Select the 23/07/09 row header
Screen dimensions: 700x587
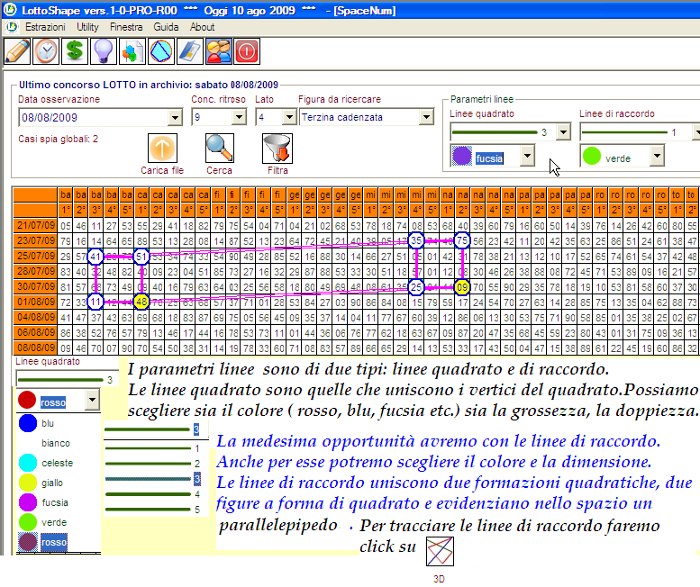tap(35, 241)
